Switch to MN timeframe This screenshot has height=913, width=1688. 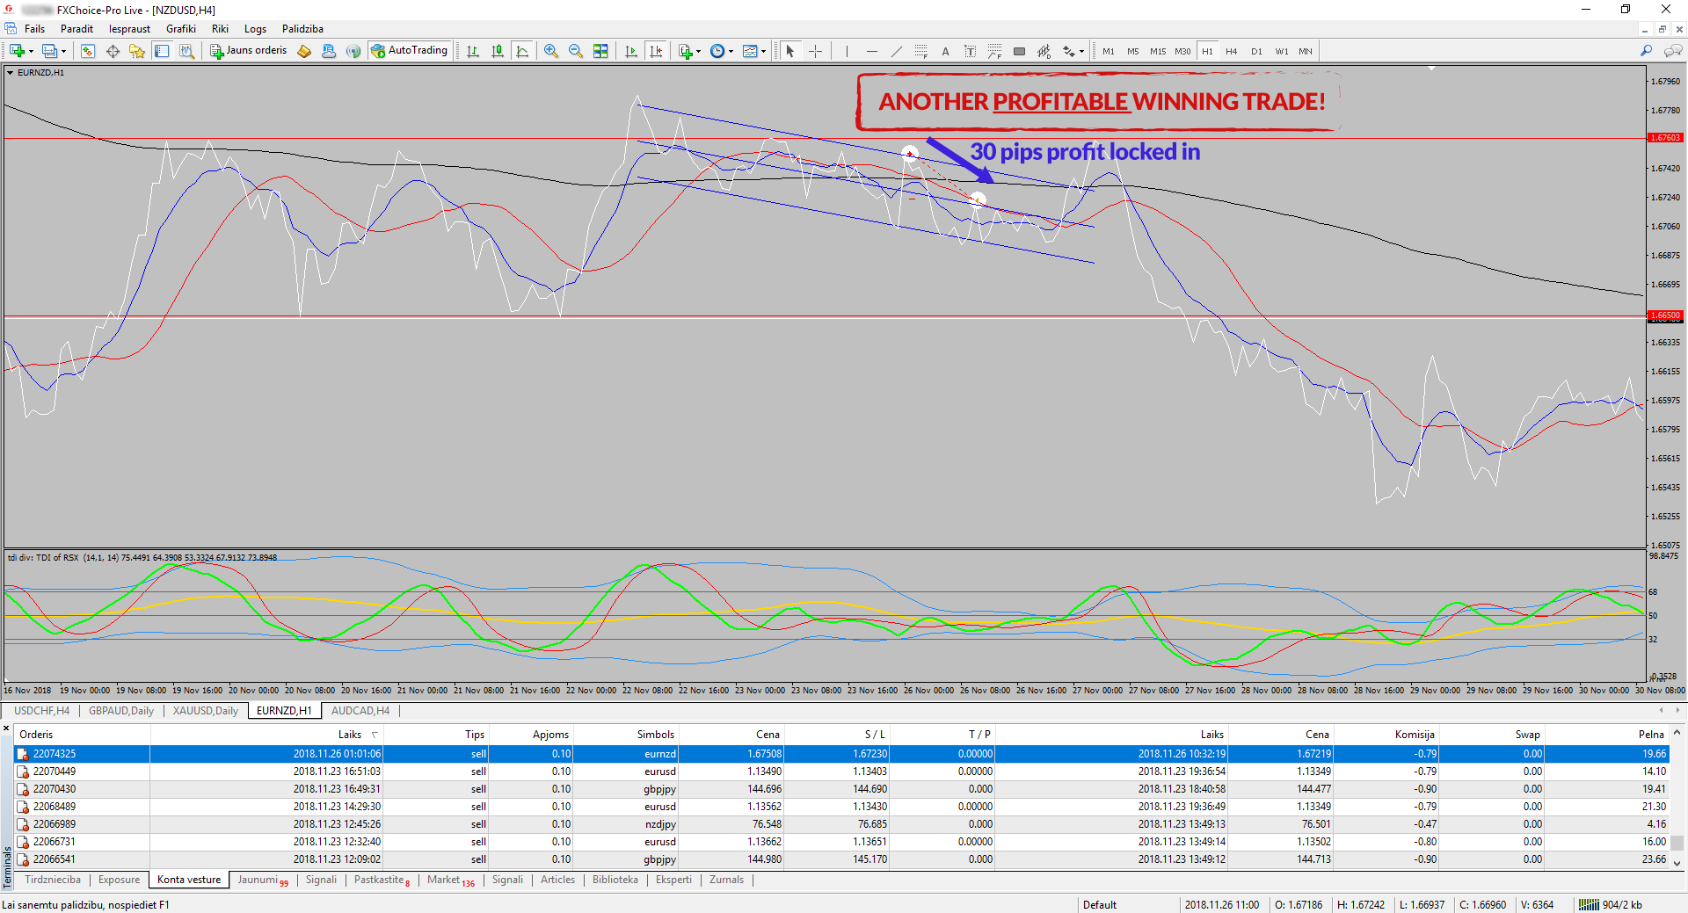tap(1306, 51)
